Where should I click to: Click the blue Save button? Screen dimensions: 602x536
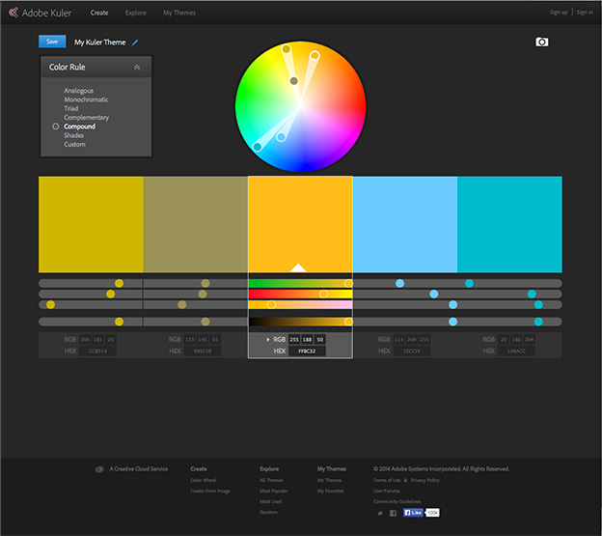(x=52, y=42)
